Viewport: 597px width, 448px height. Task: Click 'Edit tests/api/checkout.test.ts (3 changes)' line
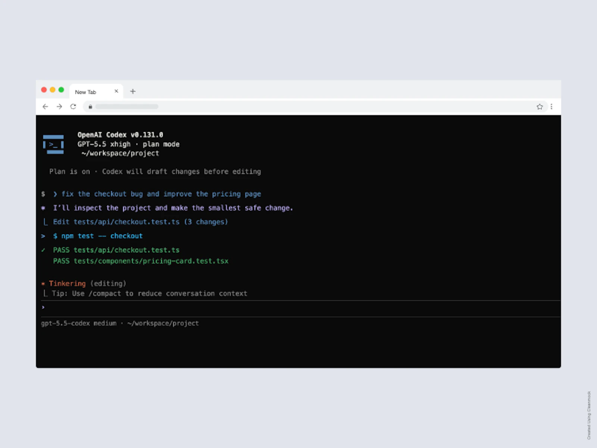coord(140,222)
